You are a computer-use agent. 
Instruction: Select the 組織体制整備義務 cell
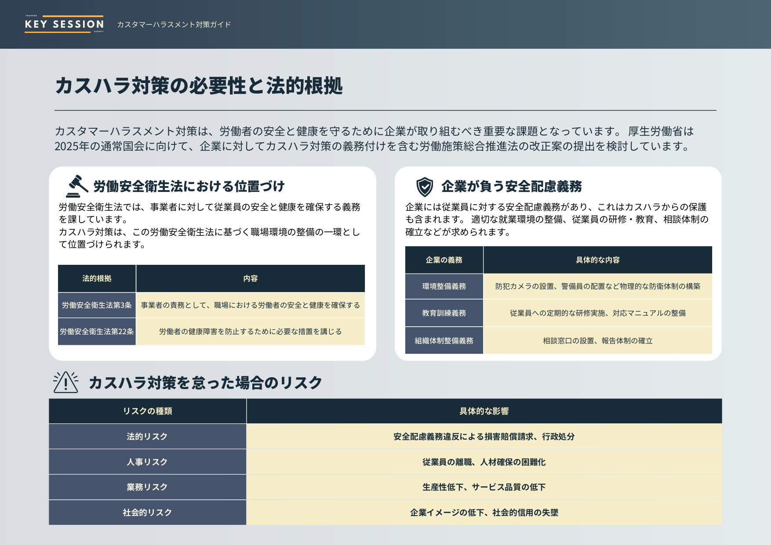click(444, 340)
